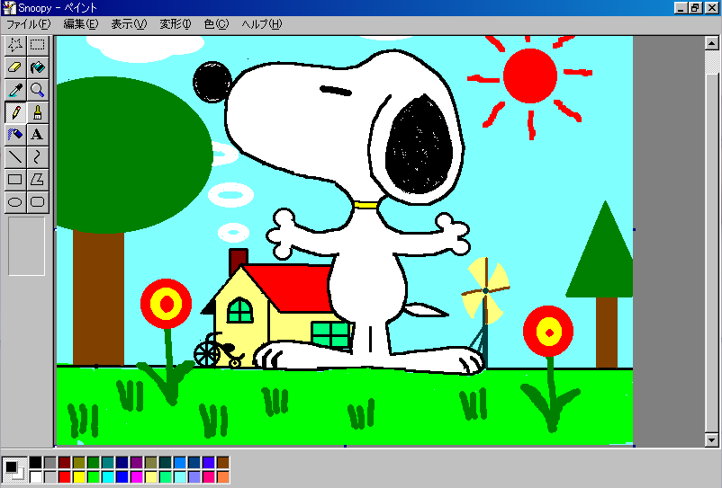The image size is (722, 488).
Task: Activate the Pick Color eyedropper tool
Action: click(x=15, y=90)
